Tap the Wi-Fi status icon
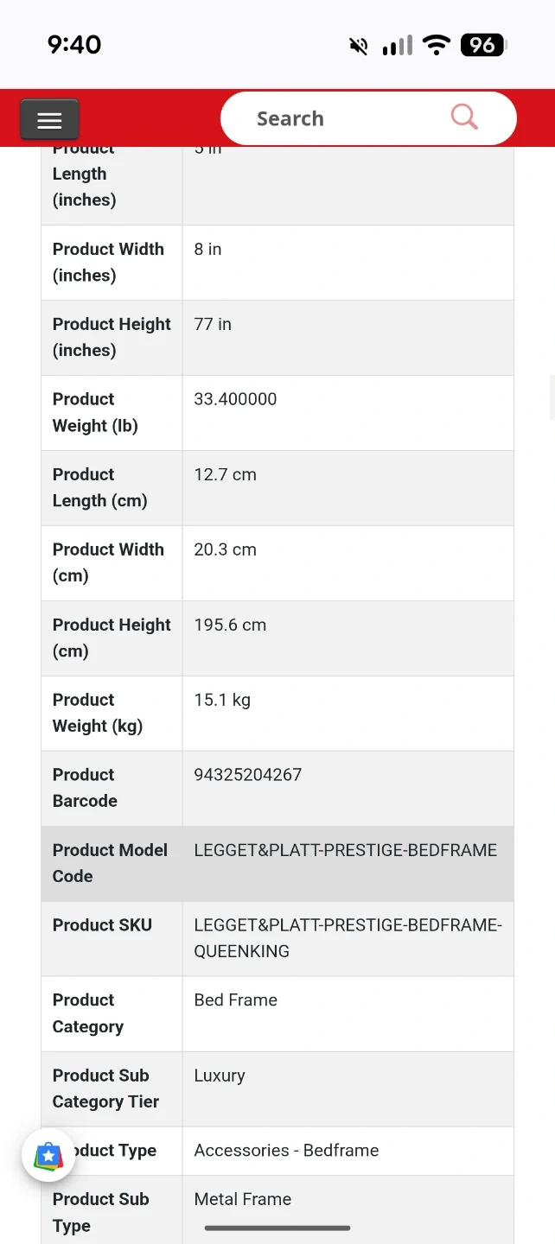 point(438,45)
